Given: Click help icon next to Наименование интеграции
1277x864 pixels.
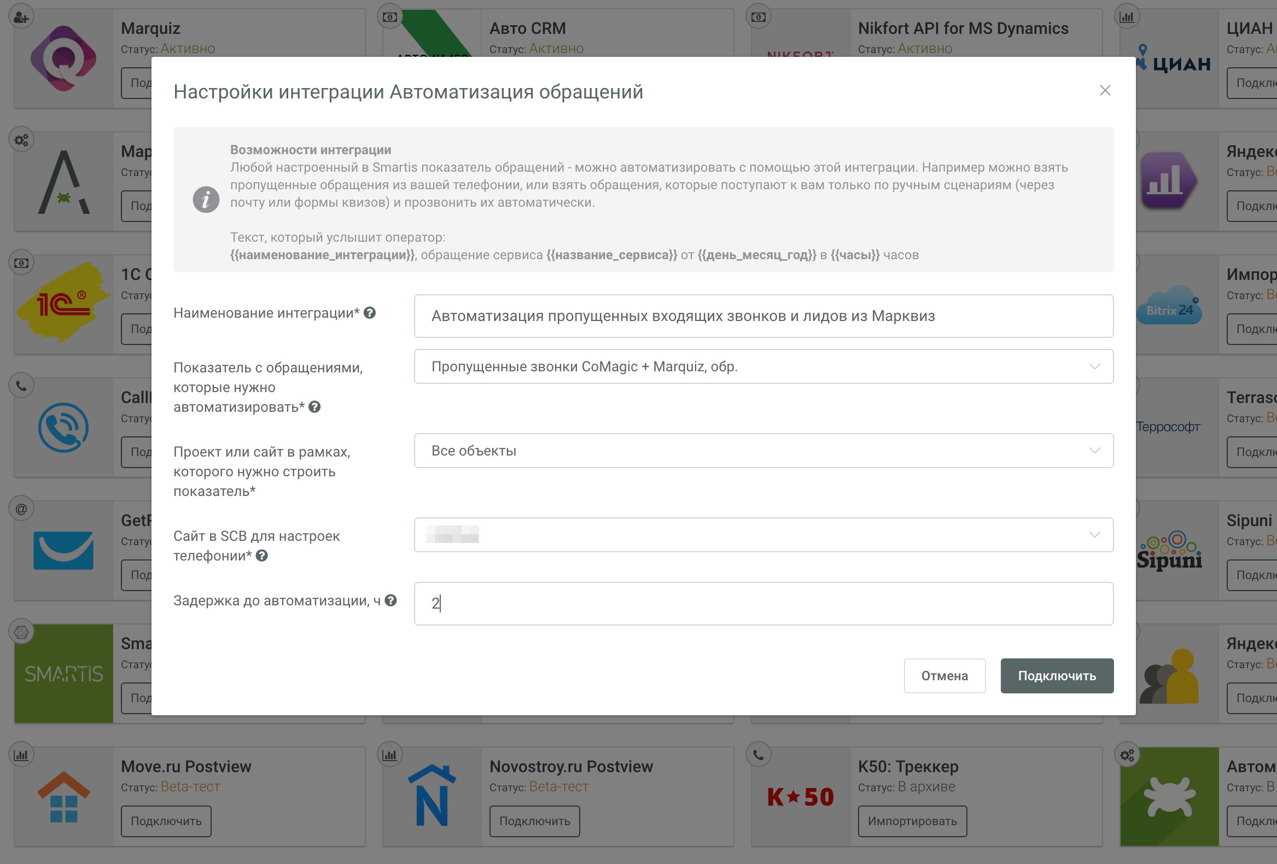Looking at the screenshot, I should point(370,313).
